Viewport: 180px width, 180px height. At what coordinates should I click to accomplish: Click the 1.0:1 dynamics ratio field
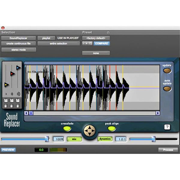(x=121, y=139)
